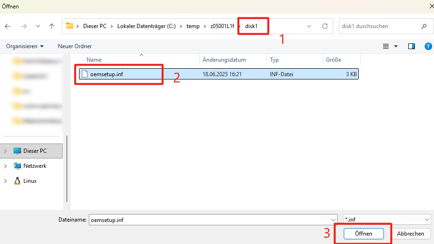This screenshot has height=244, width=434.
Task: Click Neuer Ordner in the toolbar
Action: tap(75, 46)
